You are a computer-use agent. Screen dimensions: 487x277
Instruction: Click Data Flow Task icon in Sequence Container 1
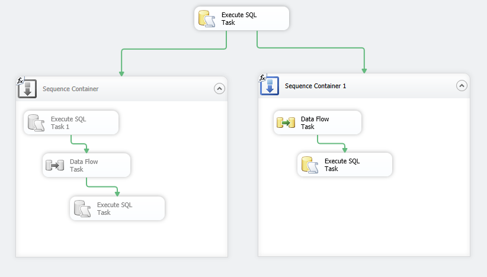pos(286,123)
